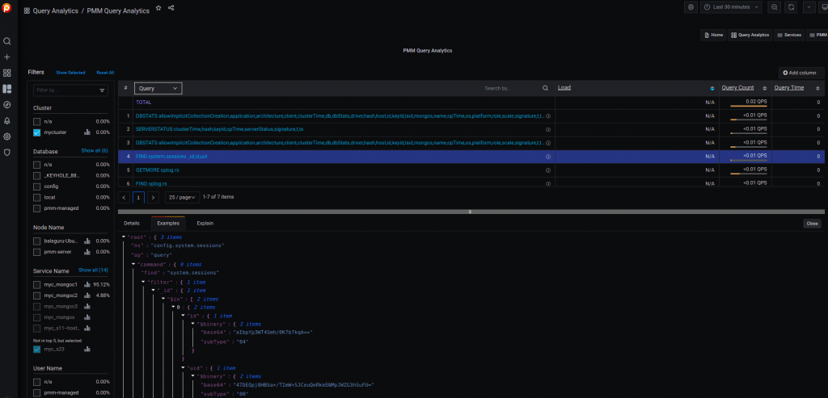Viewport: 828px width, 398px height.
Task: Open the Last 30 minutes time picker
Action: (730, 7)
